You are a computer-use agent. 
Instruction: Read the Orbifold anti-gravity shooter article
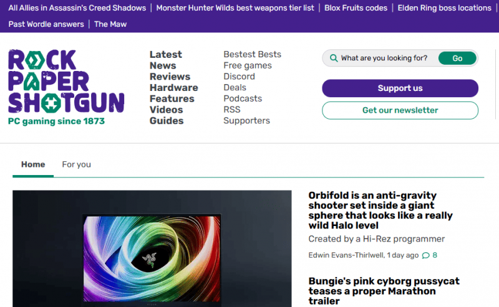380,205
